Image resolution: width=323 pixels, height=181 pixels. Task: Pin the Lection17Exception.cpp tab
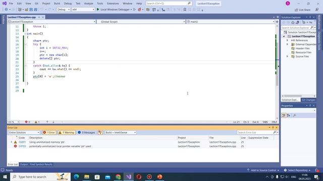tap(39, 17)
